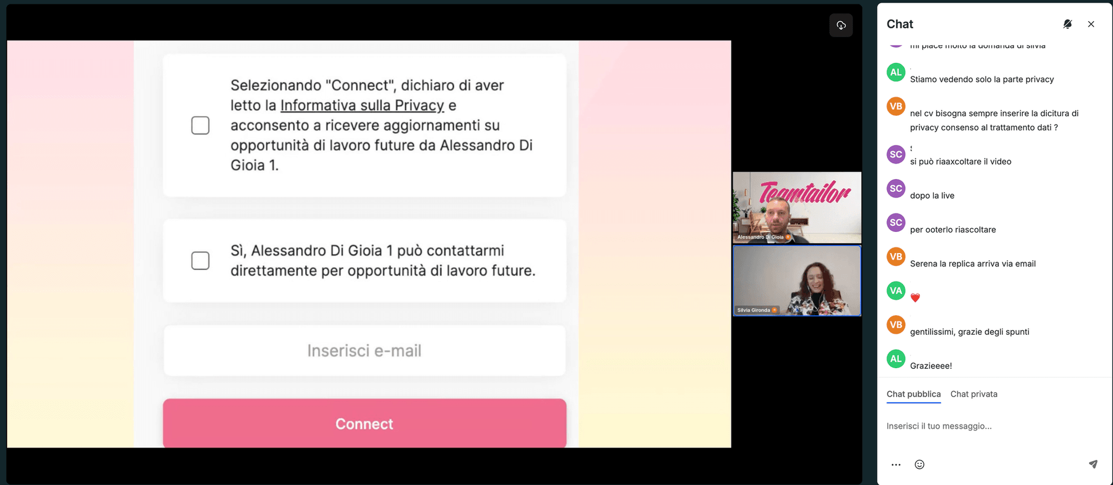Click the cloud download icon above the video
Viewport: 1113px width, 485px height.
point(841,25)
